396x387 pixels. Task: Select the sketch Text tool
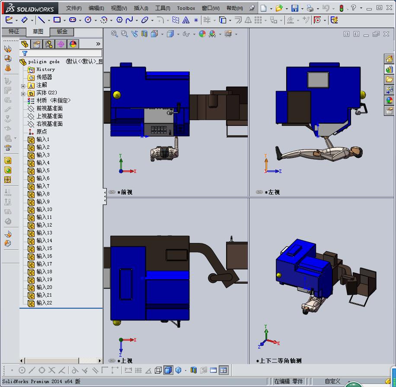click(186, 20)
